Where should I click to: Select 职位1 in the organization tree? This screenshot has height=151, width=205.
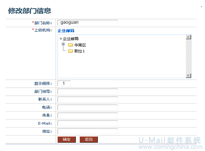pos(79,51)
